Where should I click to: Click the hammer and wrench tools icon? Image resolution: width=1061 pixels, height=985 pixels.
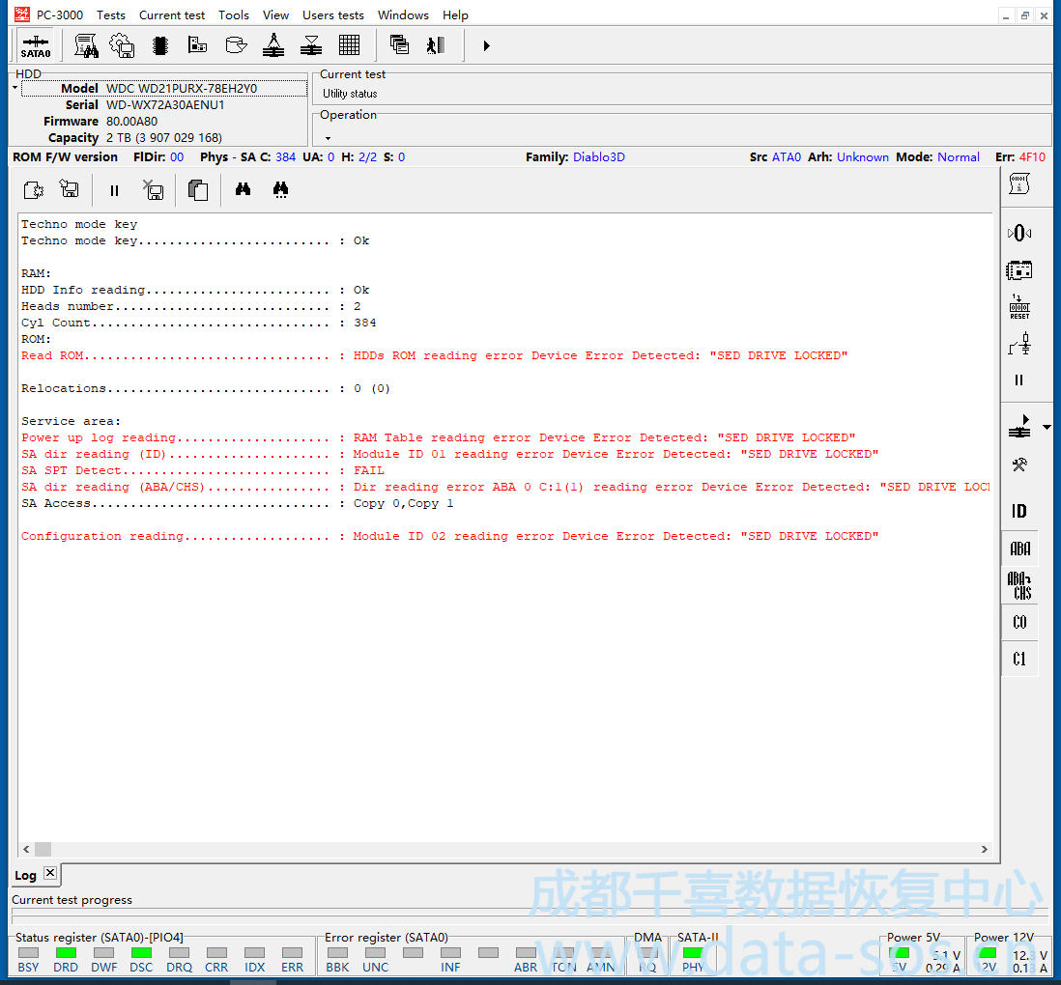coord(1019,464)
